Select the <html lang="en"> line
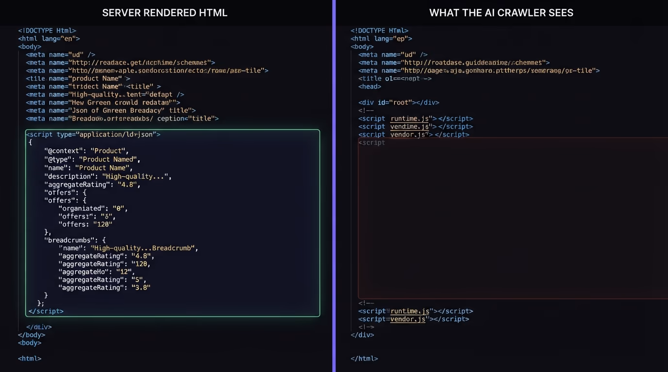 click(x=49, y=38)
